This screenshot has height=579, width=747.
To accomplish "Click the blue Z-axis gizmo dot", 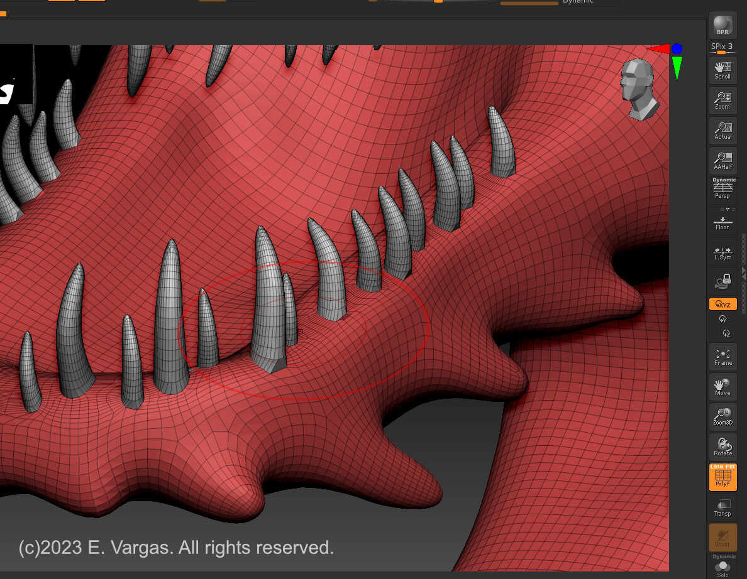I will (x=677, y=48).
